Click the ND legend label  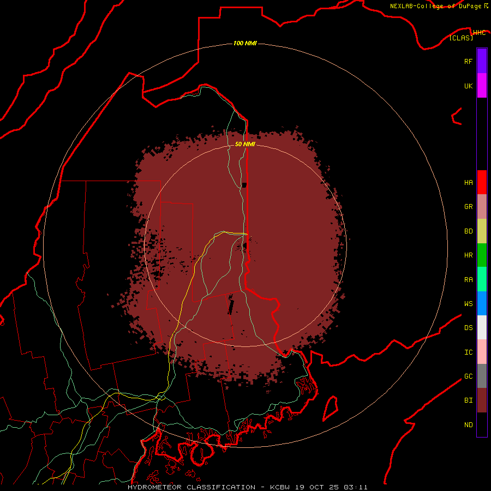(468, 425)
